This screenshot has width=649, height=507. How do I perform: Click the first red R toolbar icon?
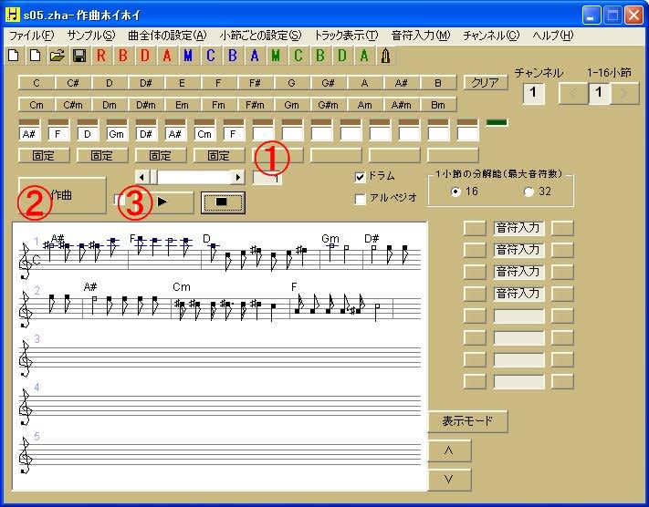tap(100, 56)
